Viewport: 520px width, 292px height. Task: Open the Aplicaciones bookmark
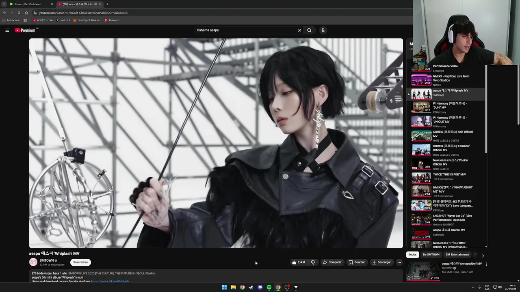click(x=11, y=20)
